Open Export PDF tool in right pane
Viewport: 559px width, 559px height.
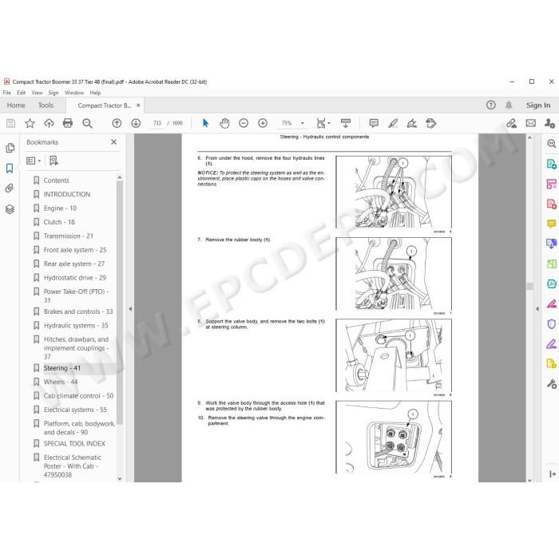[x=551, y=164]
